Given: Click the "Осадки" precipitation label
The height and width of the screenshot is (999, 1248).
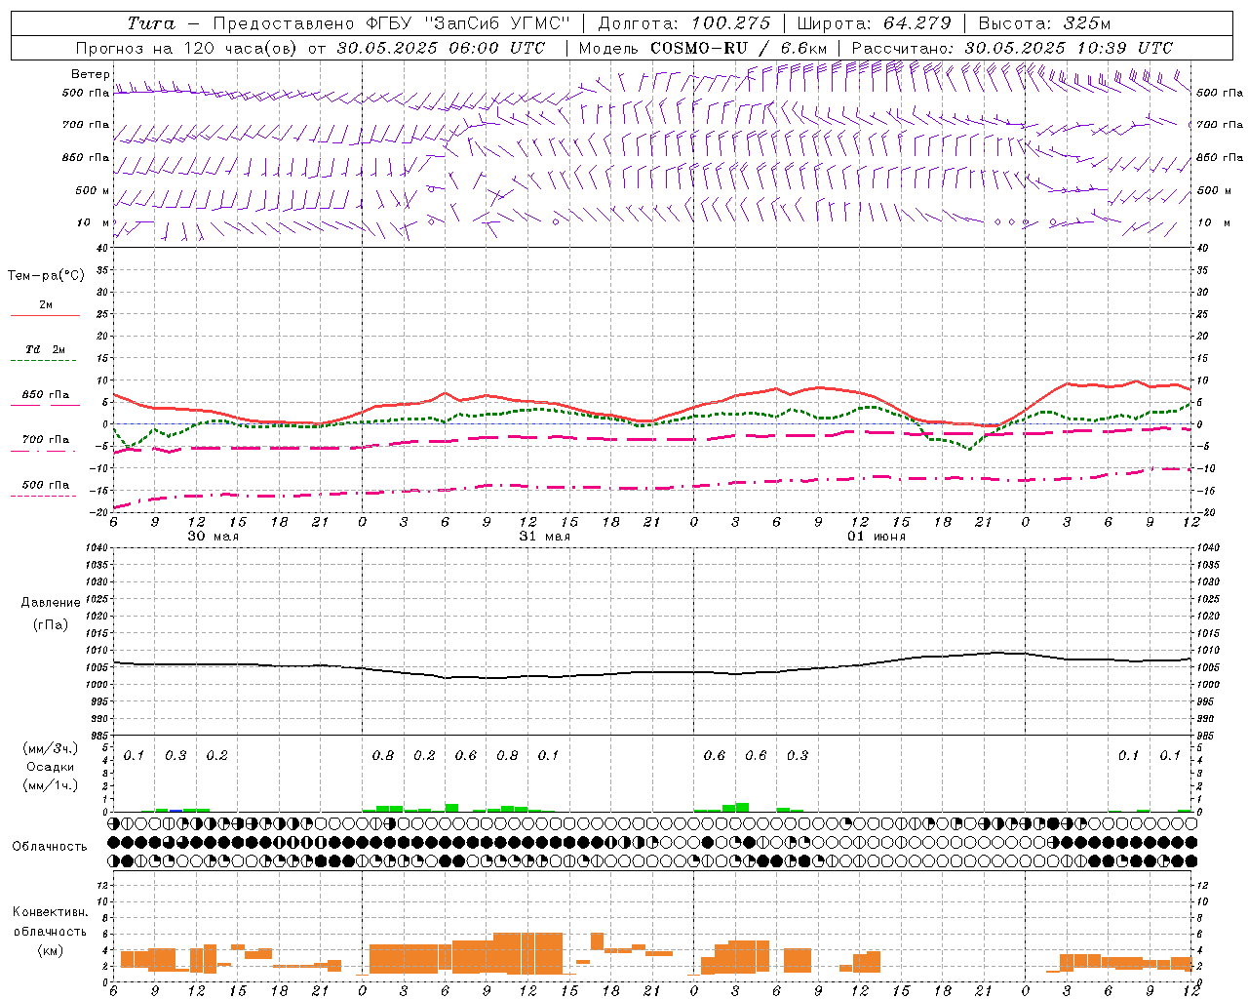Looking at the screenshot, I should coord(51,767).
